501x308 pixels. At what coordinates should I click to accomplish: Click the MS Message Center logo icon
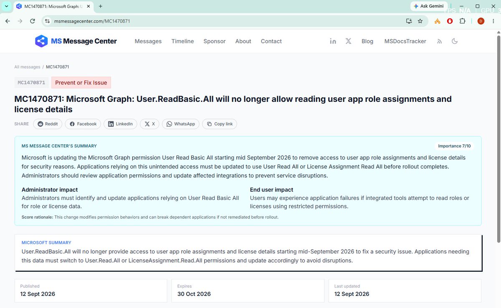(x=41, y=41)
